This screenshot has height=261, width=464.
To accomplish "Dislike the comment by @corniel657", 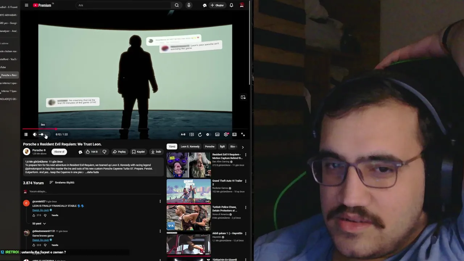I will pyautogui.click(x=45, y=215).
